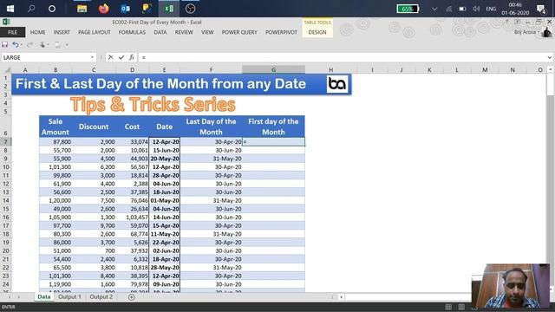Cancel formula entry with the X icon
Viewport: 555px width, 312px height.
[111, 57]
